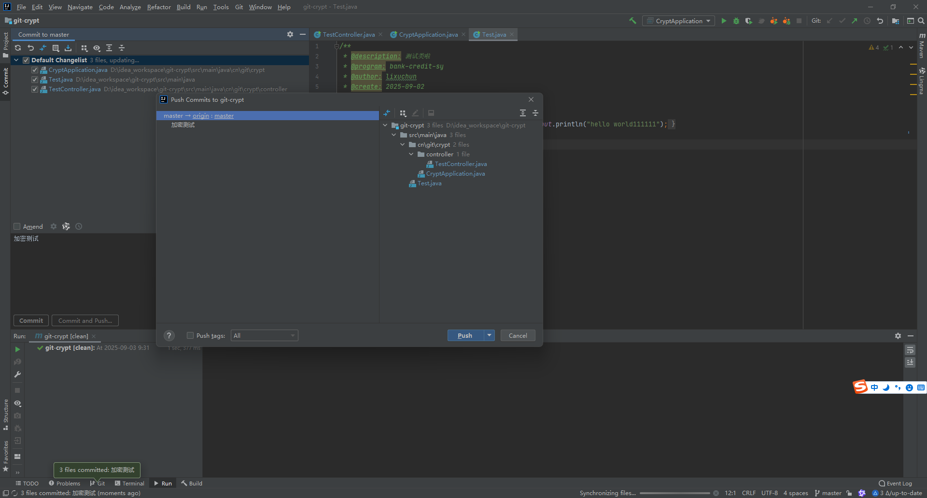Cancel the Push Commits dialog
Viewport: 927px width, 498px height.
[x=518, y=335]
